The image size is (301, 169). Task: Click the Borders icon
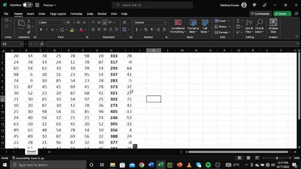[x=62, y=30]
